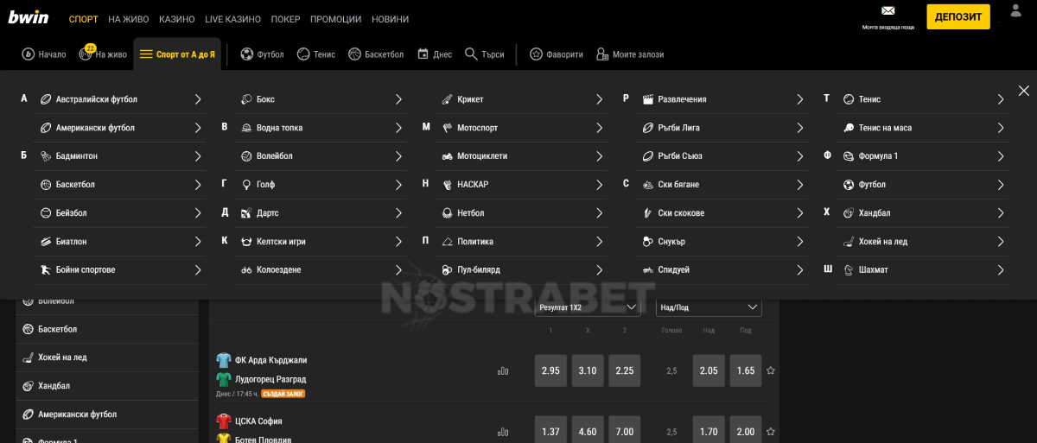
Task: Open the inbox envelope icon
Action: click(887, 11)
